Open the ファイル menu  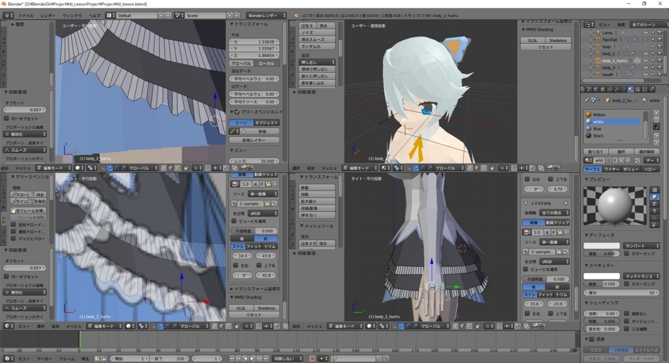[x=25, y=16]
